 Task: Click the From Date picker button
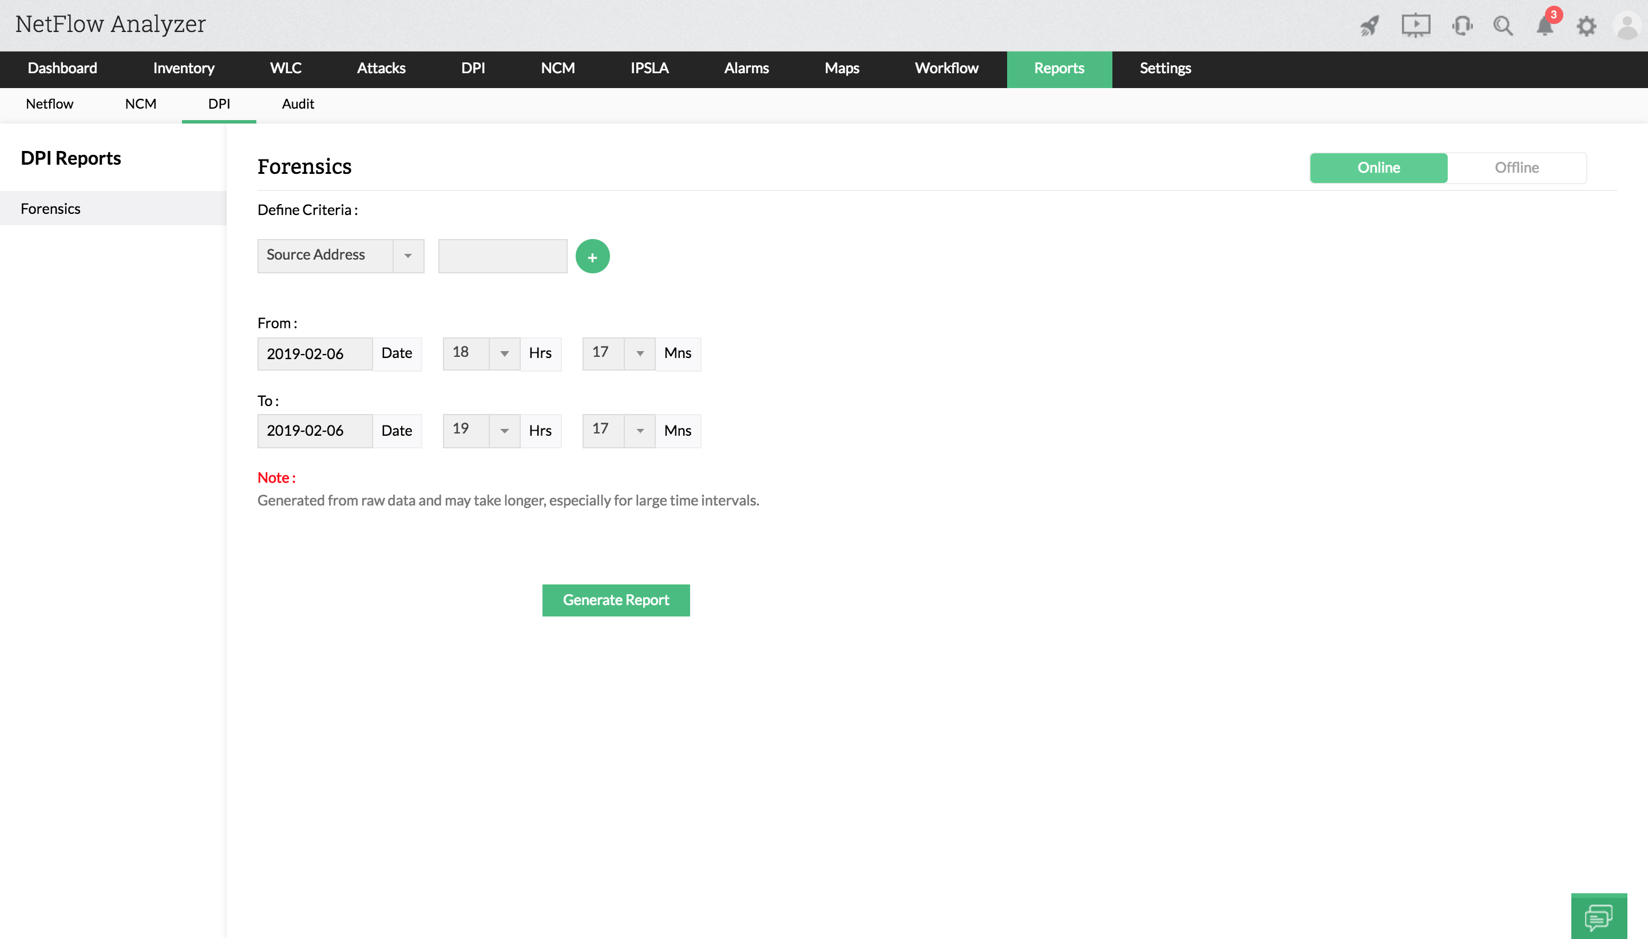396,353
